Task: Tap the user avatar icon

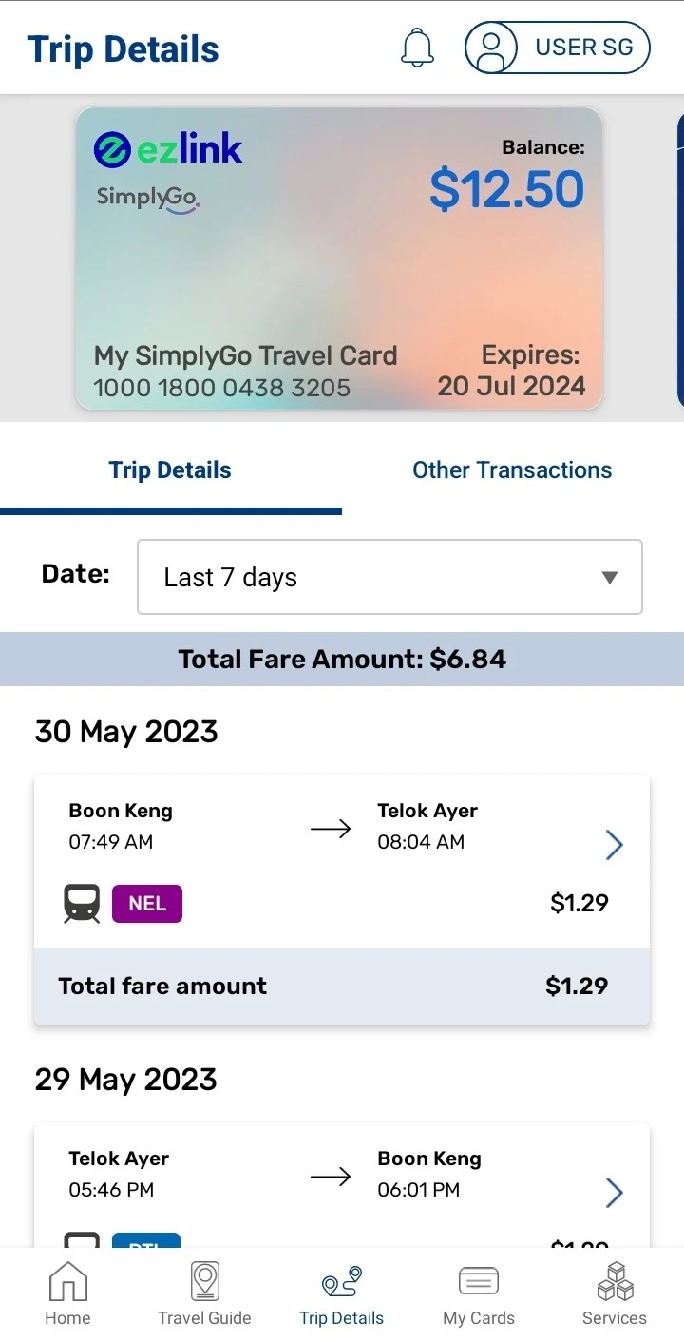Action: click(491, 48)
